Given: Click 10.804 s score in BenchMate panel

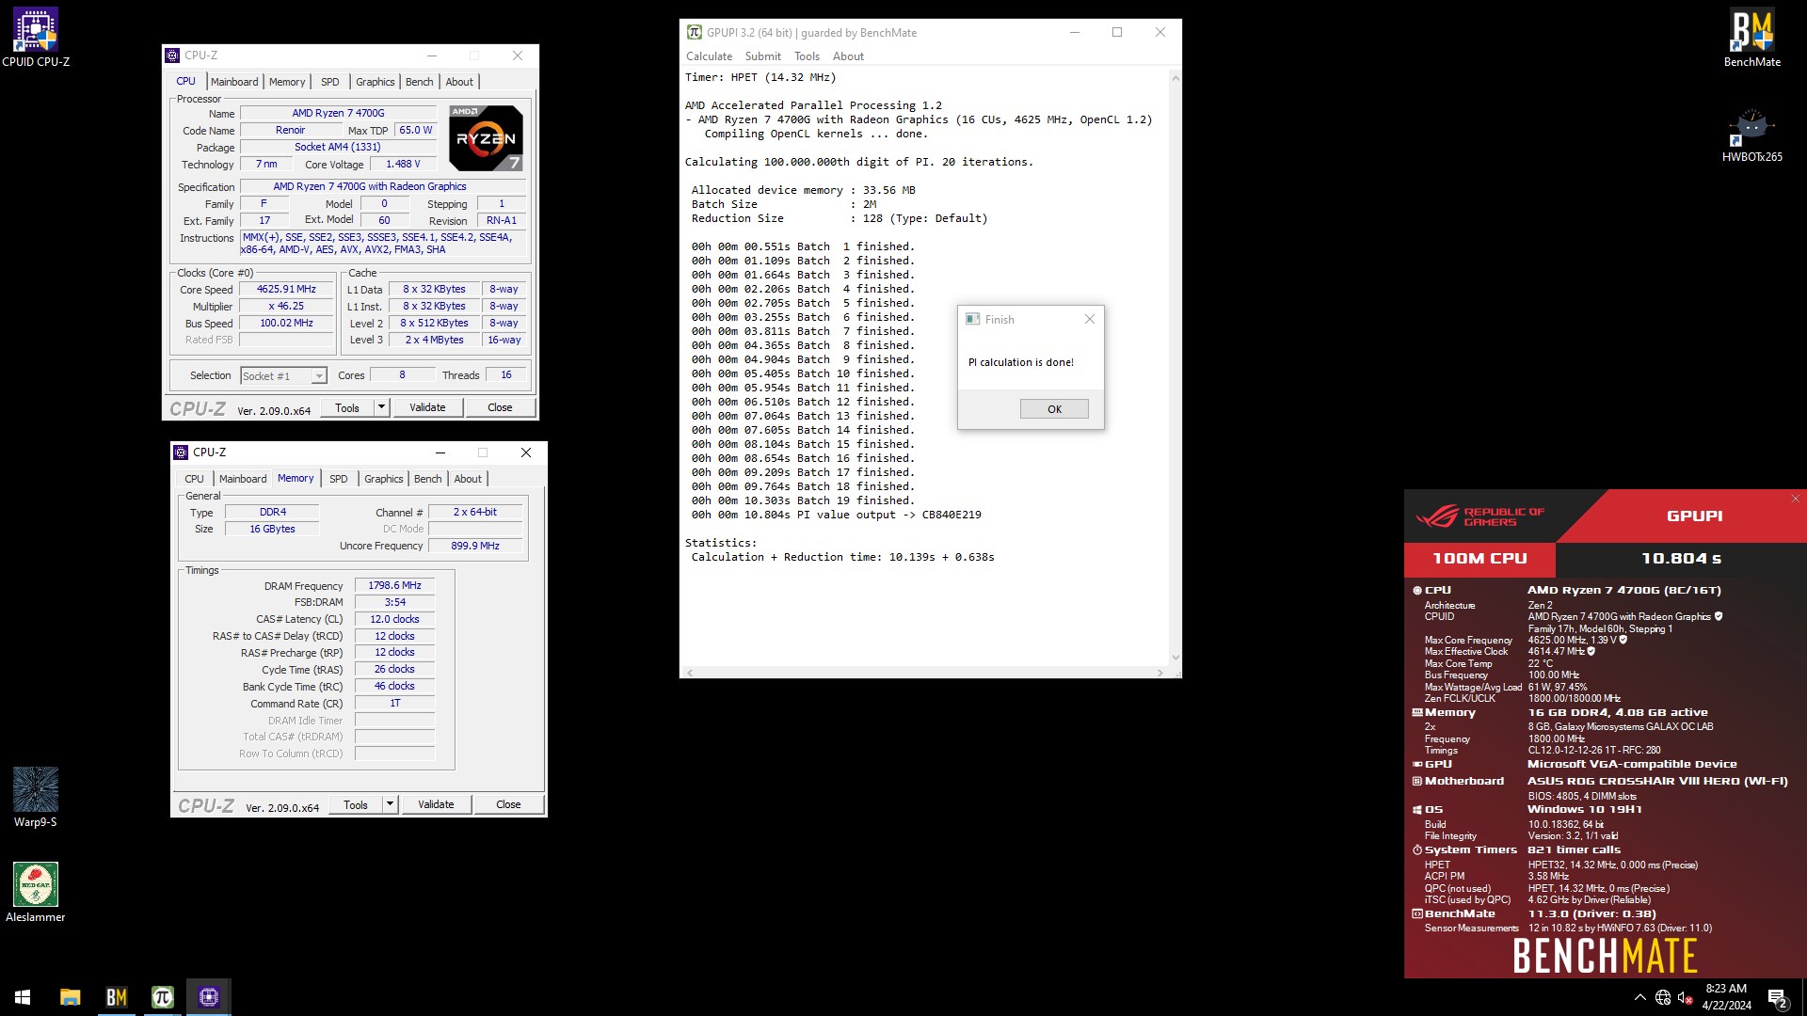Looking at the screenshot, I should click(1681, 559).
